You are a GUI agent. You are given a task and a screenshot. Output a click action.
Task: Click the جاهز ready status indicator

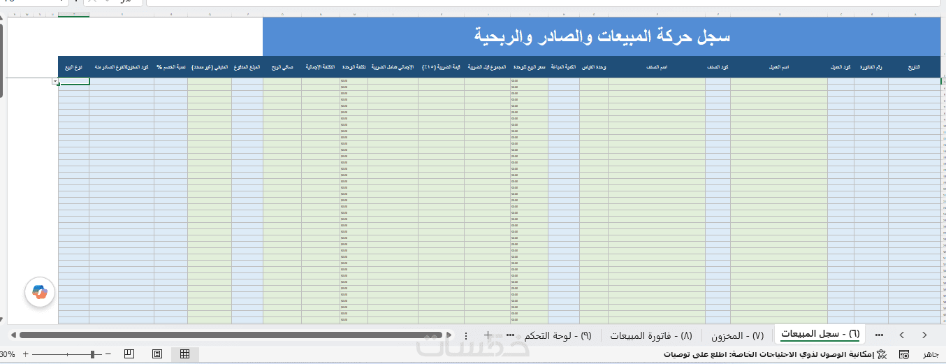(x=931, y=354)
